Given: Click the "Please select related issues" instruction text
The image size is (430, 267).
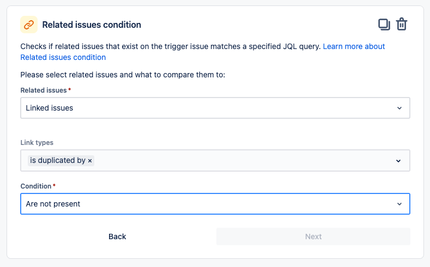Looking at the screenshot, I should click(x=123, y=75).
